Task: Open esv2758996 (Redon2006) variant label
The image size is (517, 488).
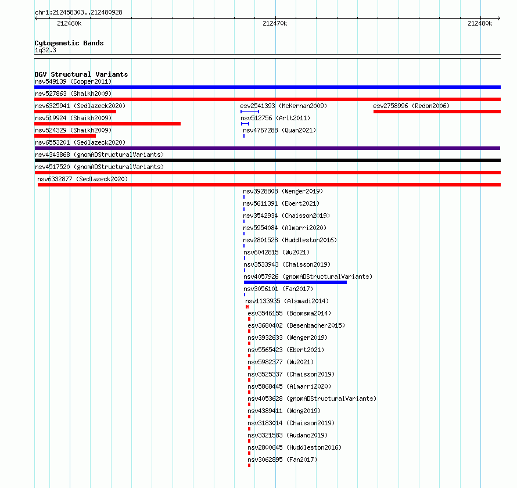Action: [x=411, y=106]
